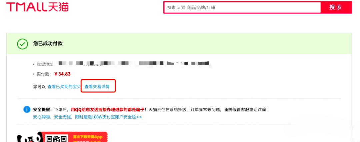The image size is (360, 142).
Task: Open the 查看交易详情 link
Action: pos(97,87)
